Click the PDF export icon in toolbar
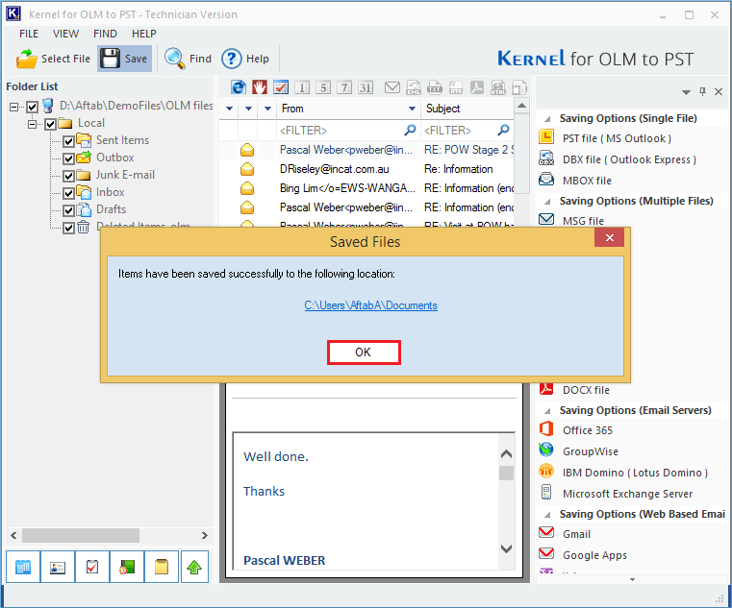The image size is (732, 608). pyautogui.click(x=477, y=87)
